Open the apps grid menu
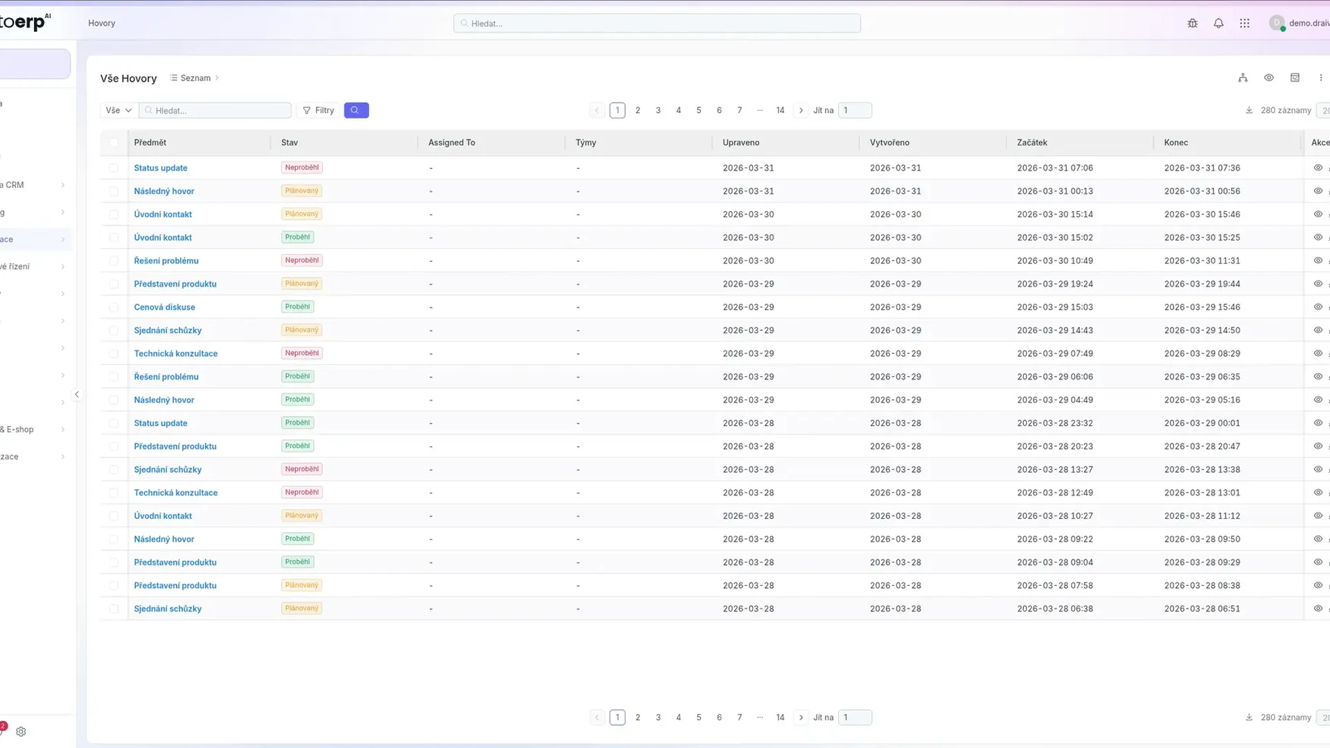Image resolution: width=1330 pixels, height=748 pixels. click(x=1245, y=23)
